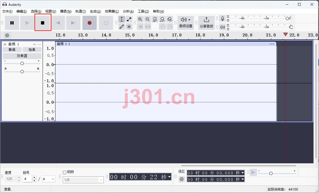Click play-at-speed green button
319x193 pixels.
[253, 173]
